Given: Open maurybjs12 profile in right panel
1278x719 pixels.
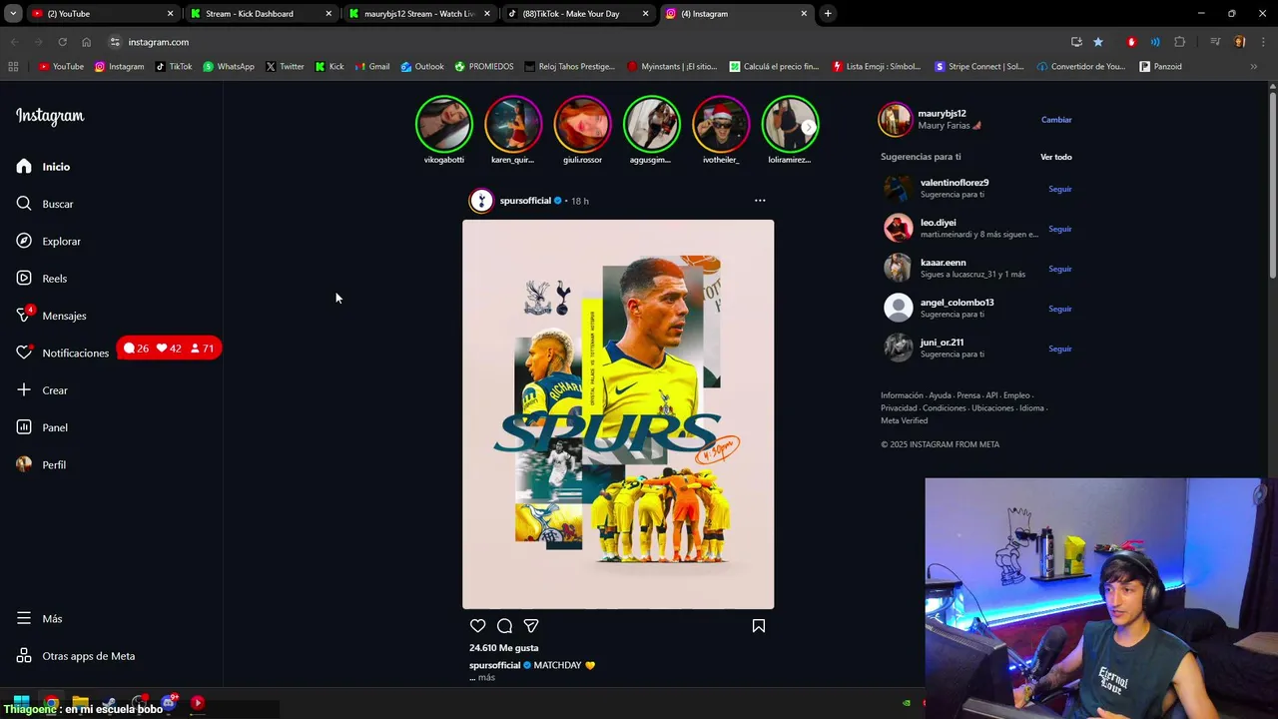Looking at the screenshot, I should coord(942,114).
